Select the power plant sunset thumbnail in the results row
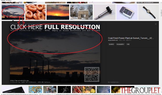Image resolution: width=162 pixels, height=95 pixels. (13, 12)
